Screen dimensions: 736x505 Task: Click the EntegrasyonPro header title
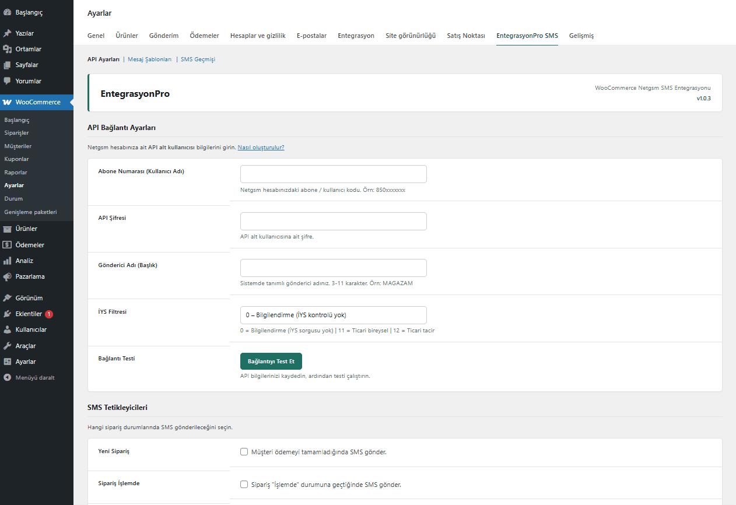(135, 93)
